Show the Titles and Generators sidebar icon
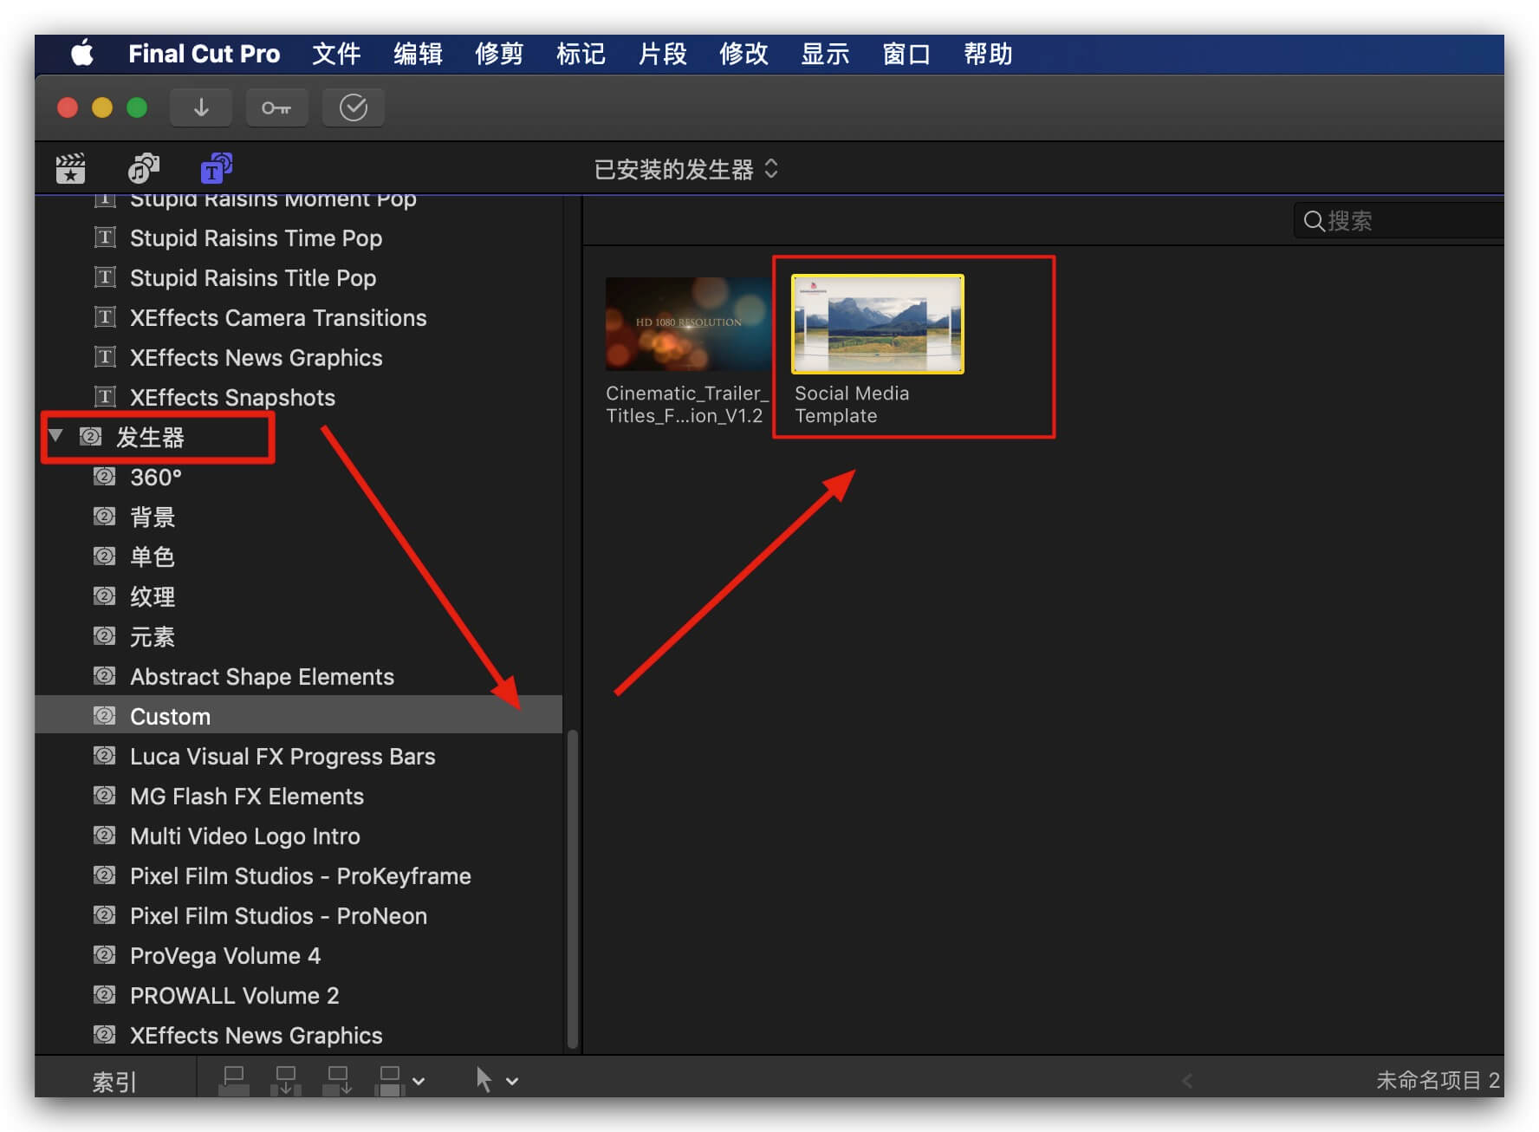1539x1132 pixels. 216,168
